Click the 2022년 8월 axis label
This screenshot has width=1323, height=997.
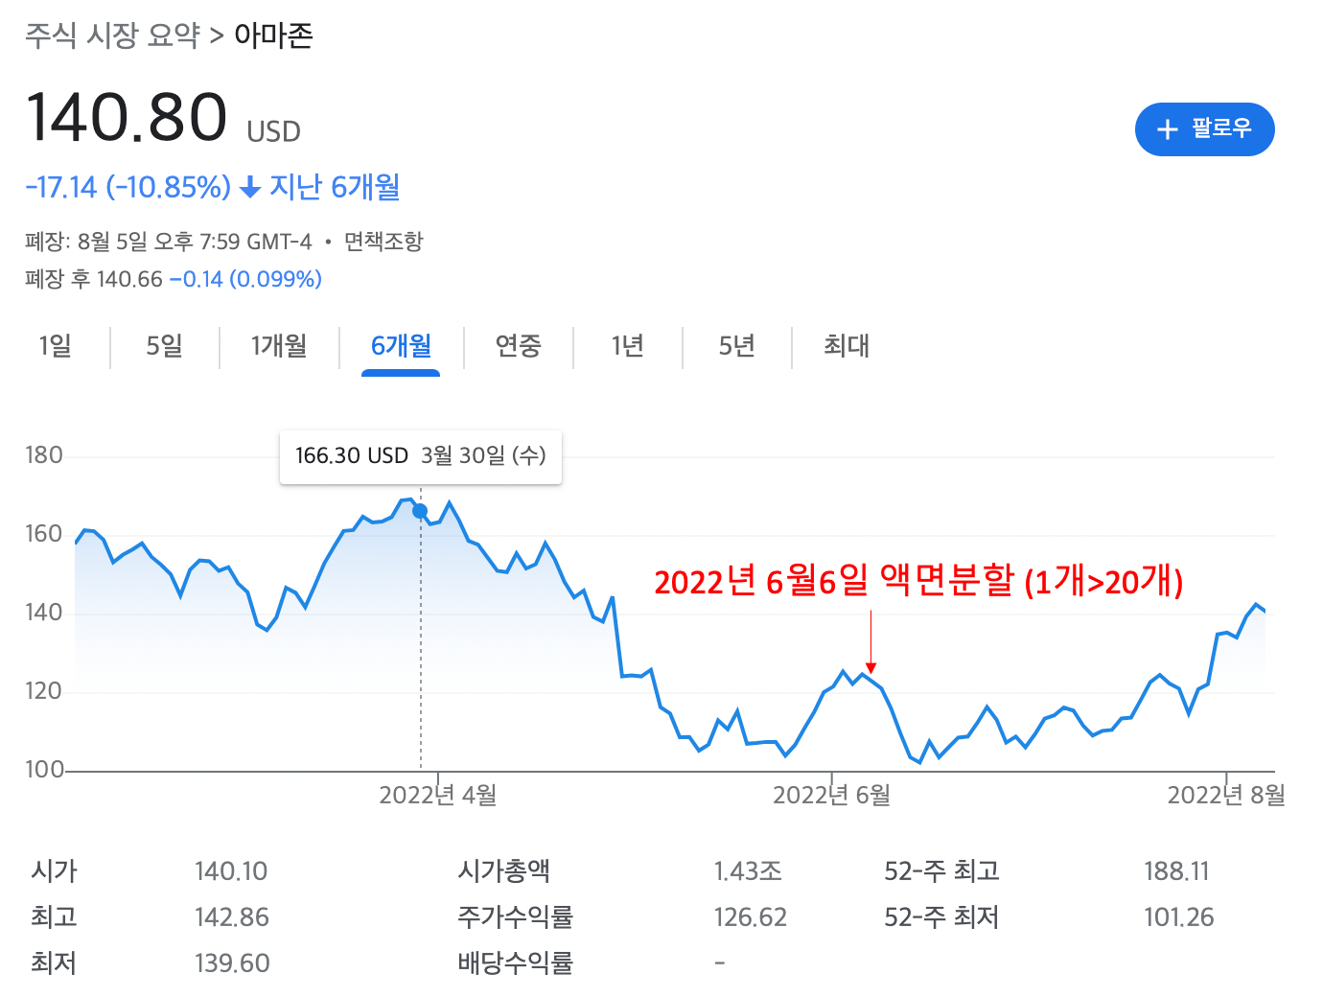[x=1226, y=795]
